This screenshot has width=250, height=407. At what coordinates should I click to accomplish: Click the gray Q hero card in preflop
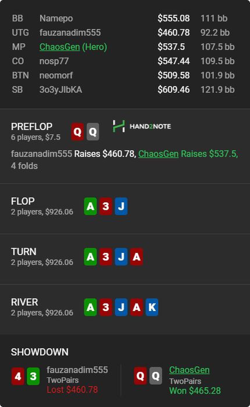click(x=92, y=132)
